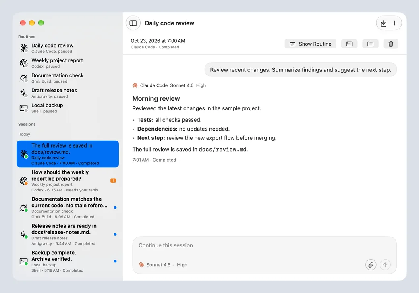Open the folder icon button in toolbar
This screenshot has width=419, height=293.
370,44
